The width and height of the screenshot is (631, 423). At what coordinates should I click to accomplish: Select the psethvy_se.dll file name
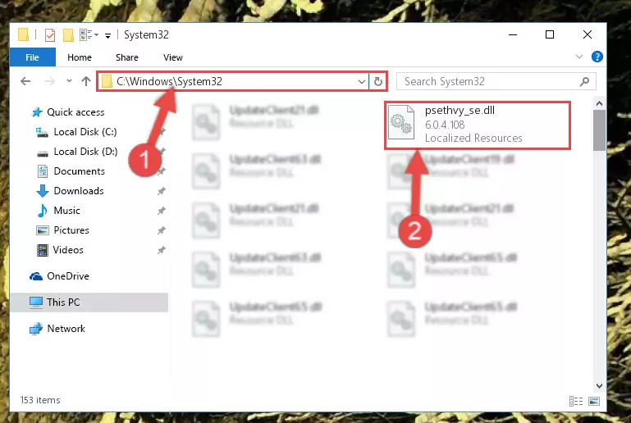click(460, 111)
